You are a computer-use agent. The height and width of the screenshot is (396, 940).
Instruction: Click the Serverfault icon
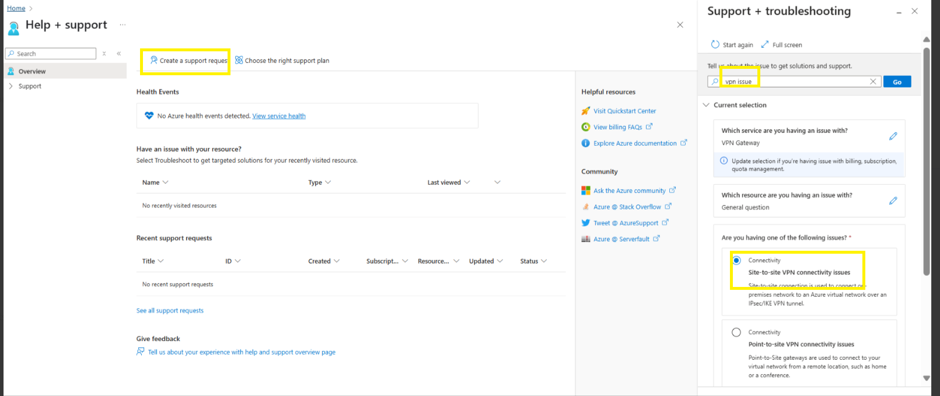click(586, 239)
